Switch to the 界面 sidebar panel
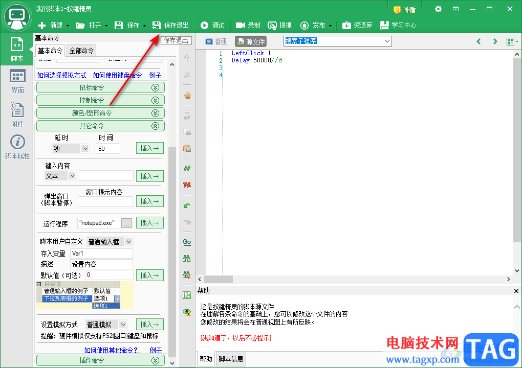This screenshot has height=368, width=522. point(17,81)
